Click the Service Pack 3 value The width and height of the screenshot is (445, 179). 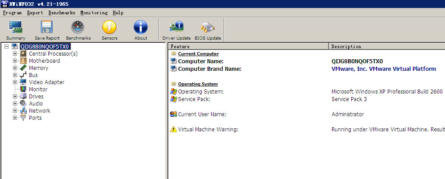click(349, 99)
